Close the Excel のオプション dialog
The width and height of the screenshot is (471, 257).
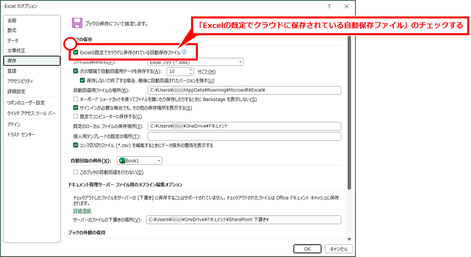(346, 7)
